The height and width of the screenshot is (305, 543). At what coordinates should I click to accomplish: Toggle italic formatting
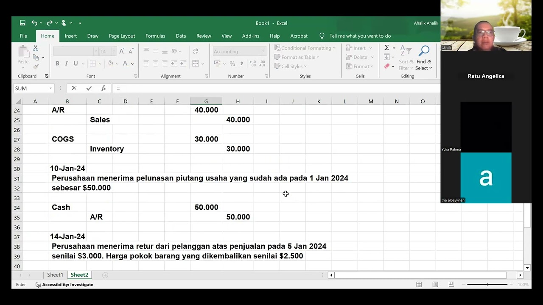(67, 64)
